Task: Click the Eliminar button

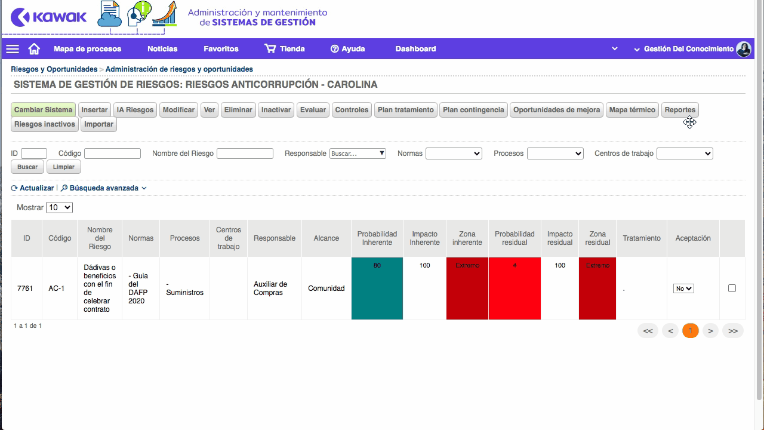Action: [238, 110]
